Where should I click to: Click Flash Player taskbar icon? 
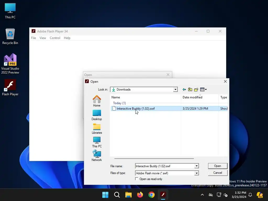163,195
